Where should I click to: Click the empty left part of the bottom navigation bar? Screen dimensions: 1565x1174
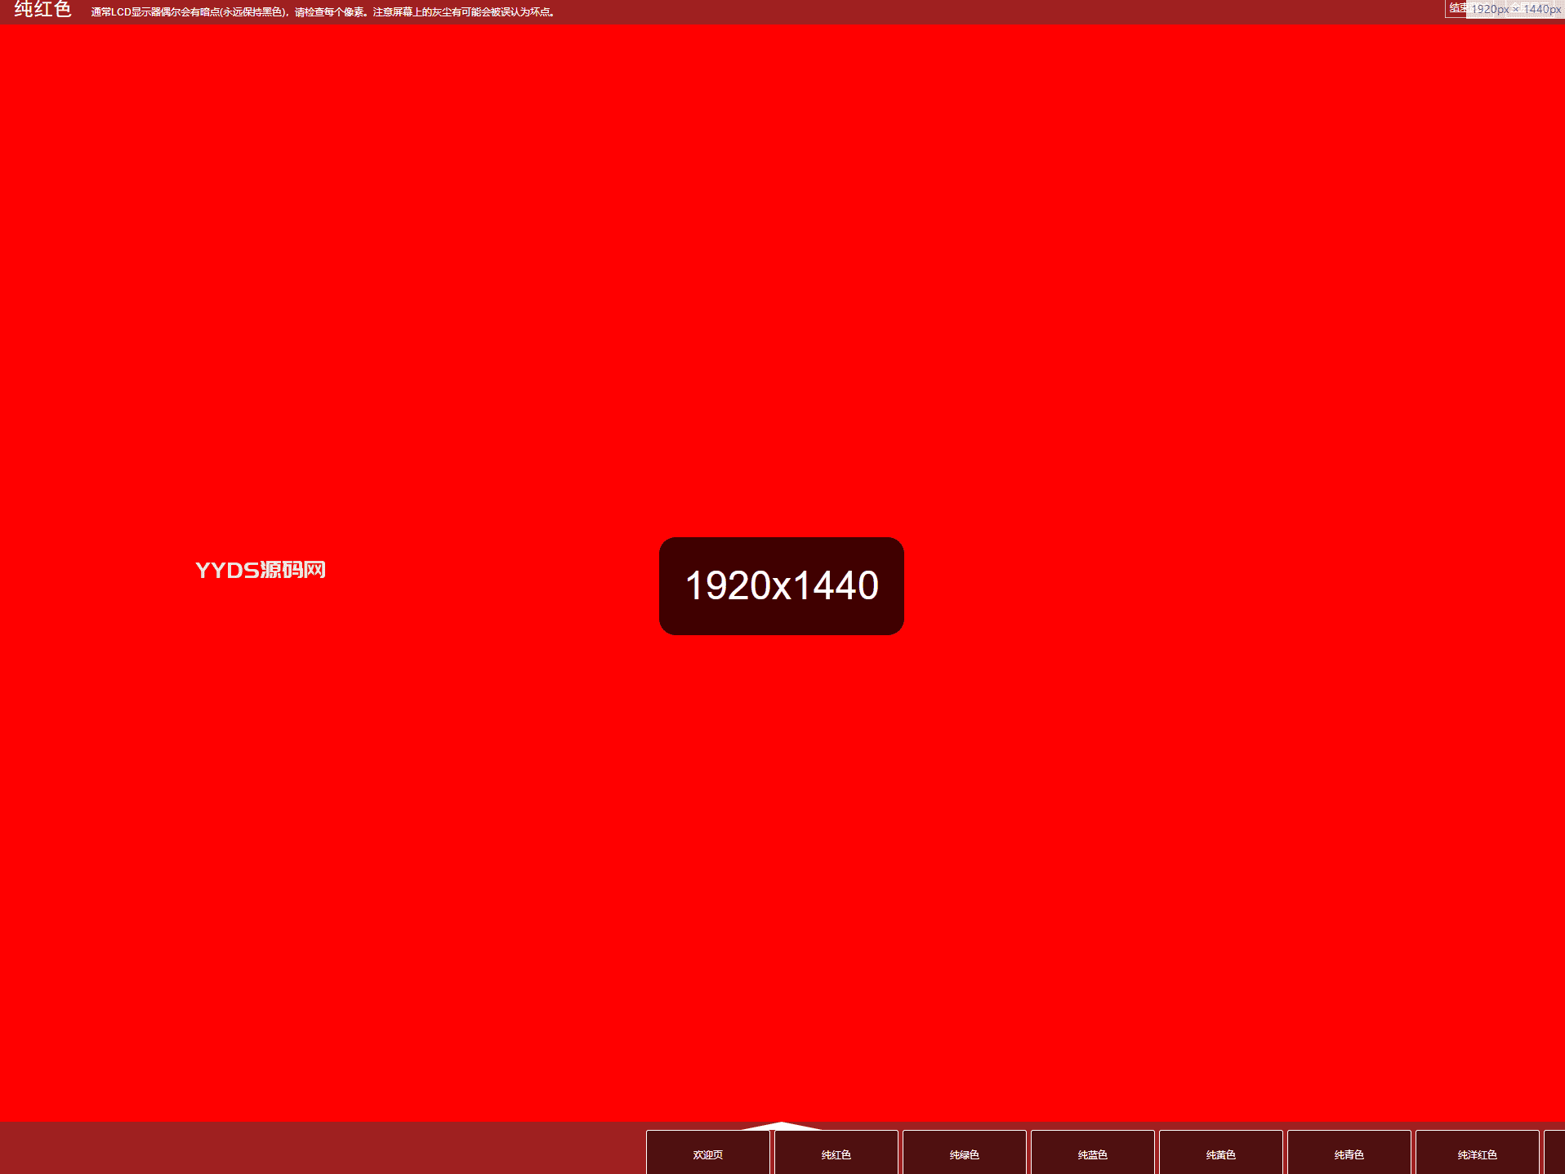point(323,1148)
